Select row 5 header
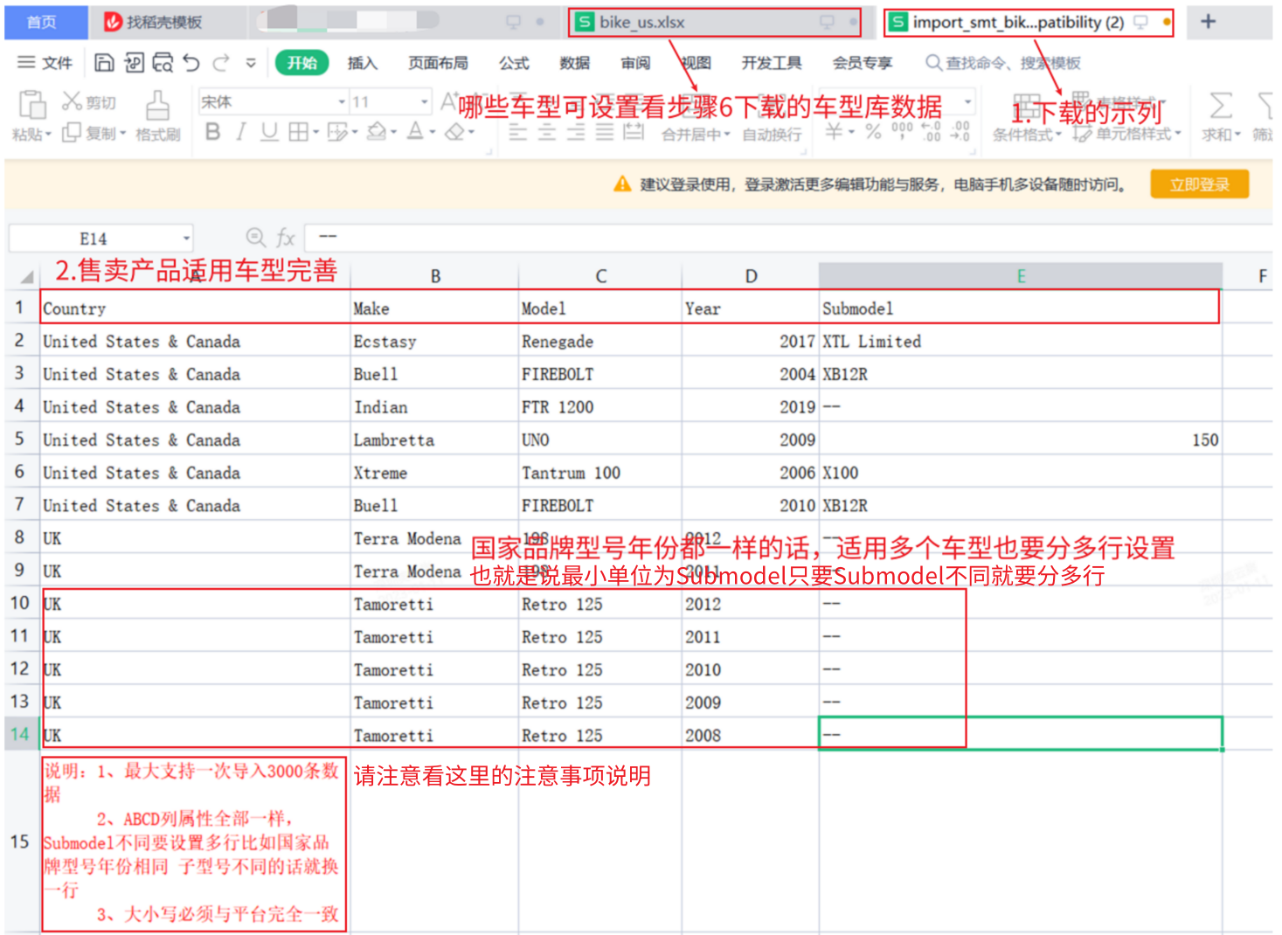The height and width of the screenshot is (935, 1282). [19, 439]
